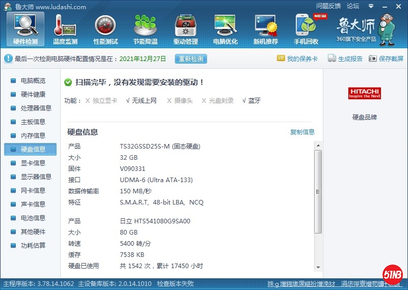Open the 问题反馈 feedback link

(x=328, y=6)
